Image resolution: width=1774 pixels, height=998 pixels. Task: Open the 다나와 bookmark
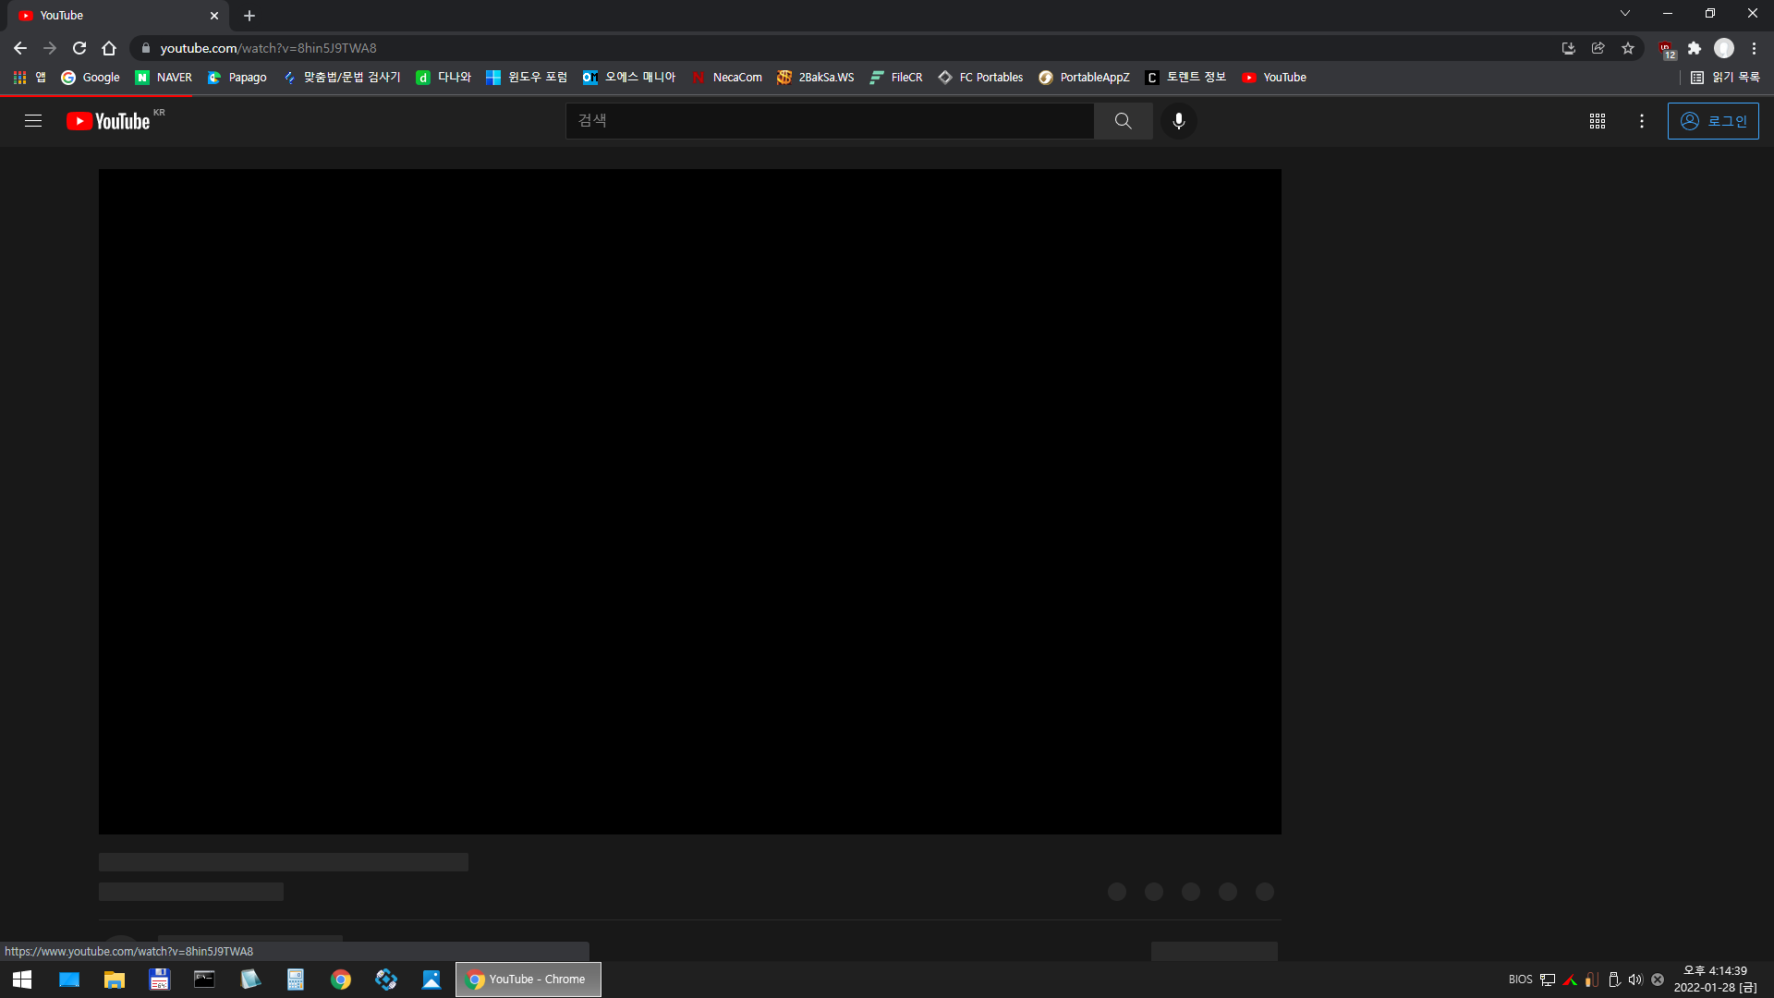[443, 78]
